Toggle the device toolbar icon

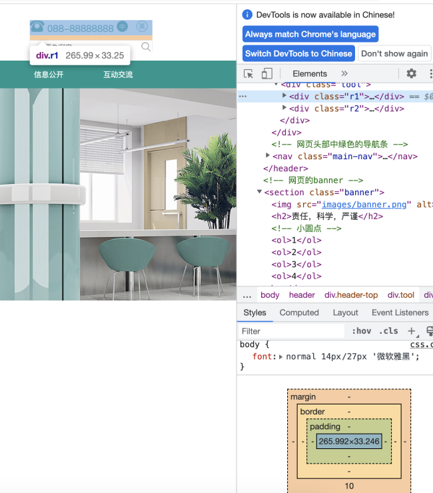point(266,73)
